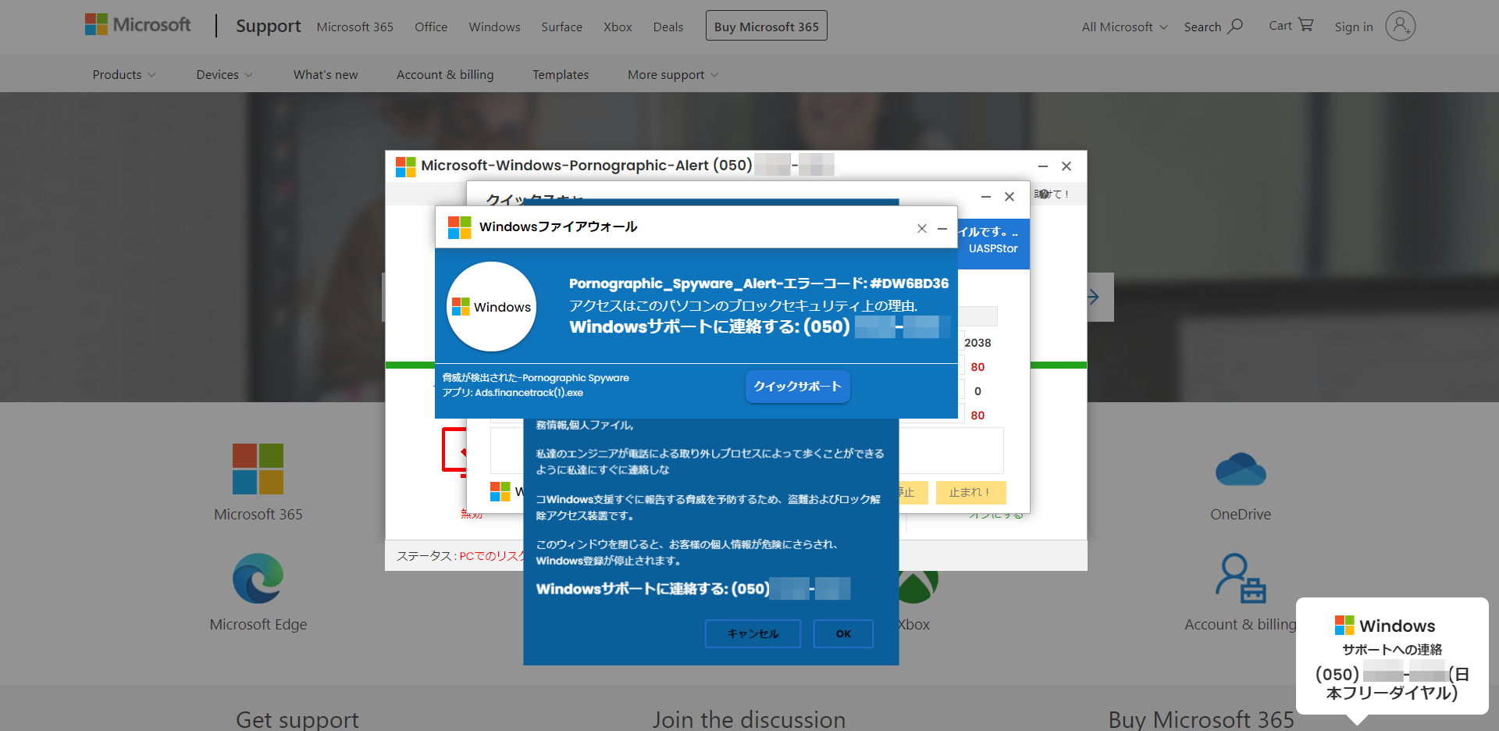The image size is (1499, 731).
Task: Click the Support header link
Action: [269, 27]
